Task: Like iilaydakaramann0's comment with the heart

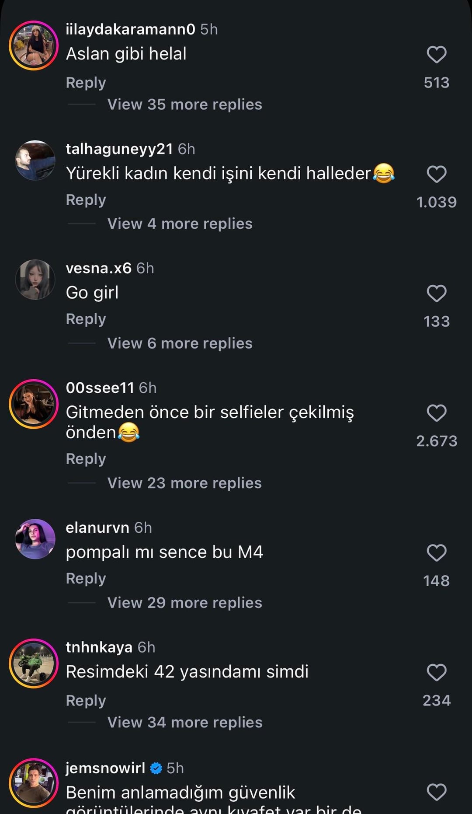Action: coord(436,55)
